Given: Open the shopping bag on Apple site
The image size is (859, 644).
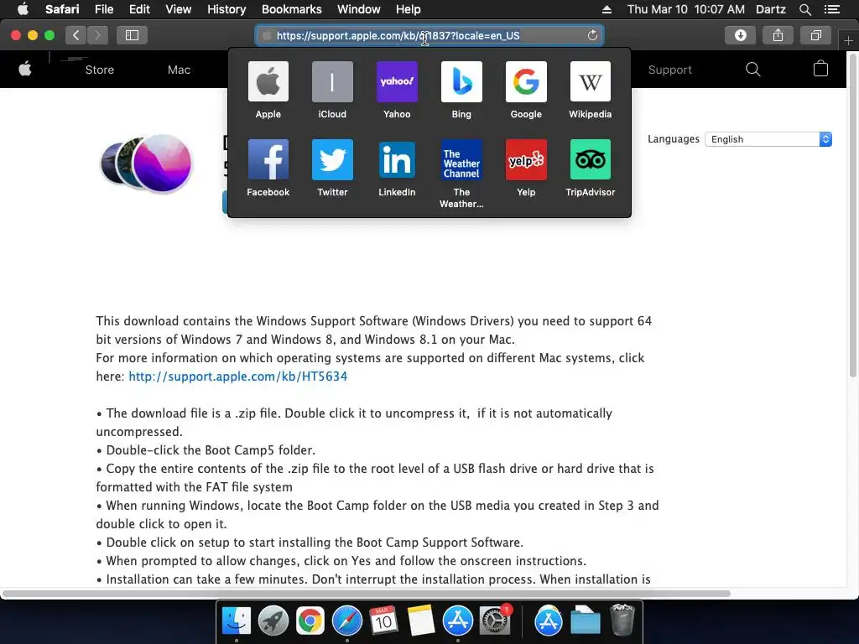Looking at the screenshot, I should click(x=820, y=69).
